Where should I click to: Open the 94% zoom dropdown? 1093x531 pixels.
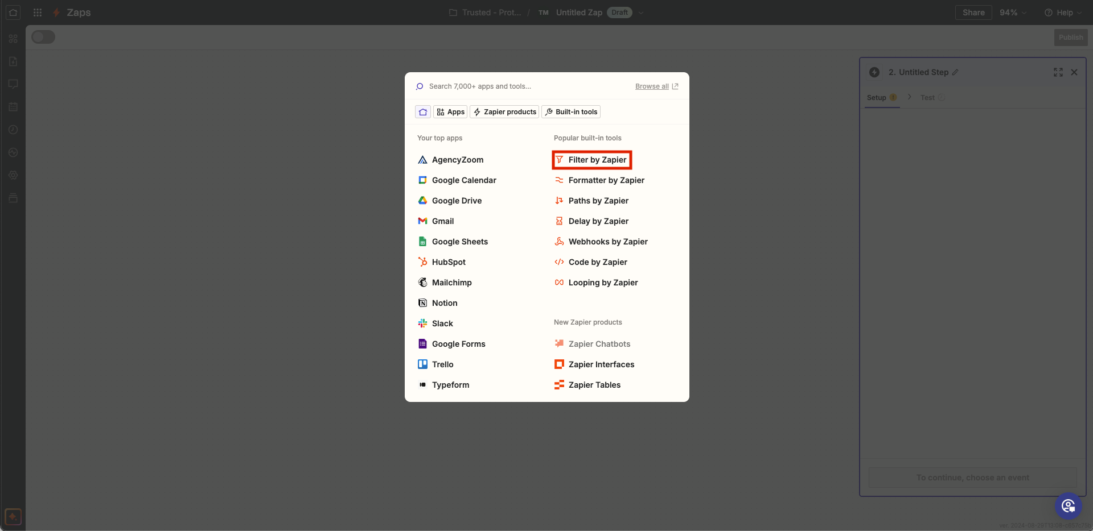coord(1013,13)
